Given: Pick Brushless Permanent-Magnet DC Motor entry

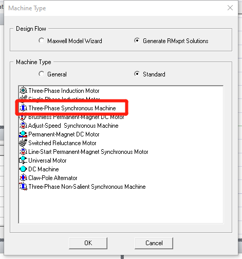Looking at the screenshot, I should 76,117.
